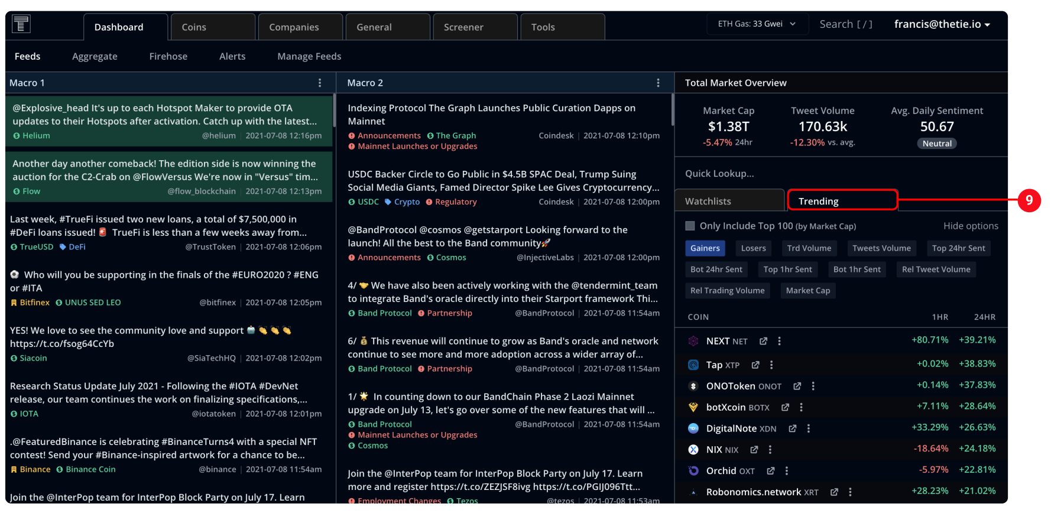Switch to the General tab

[388, 27]
